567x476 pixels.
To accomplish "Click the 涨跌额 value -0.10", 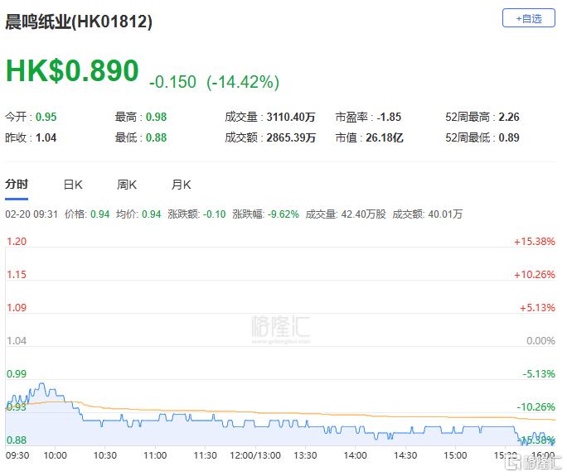I will pyautogui.click(x=214, y=214).
